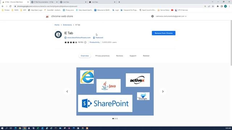
Task: Select the Related tab
Action: [146, 56]
